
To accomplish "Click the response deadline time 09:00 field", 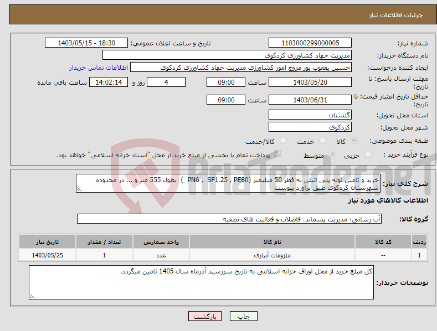I will click(226, 82).
